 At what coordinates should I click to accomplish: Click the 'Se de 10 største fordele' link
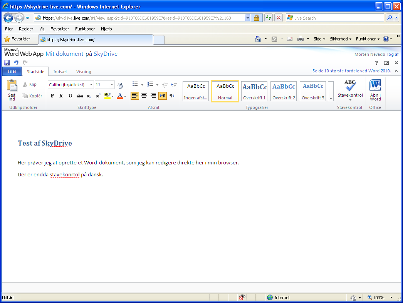tap(351, 71)
